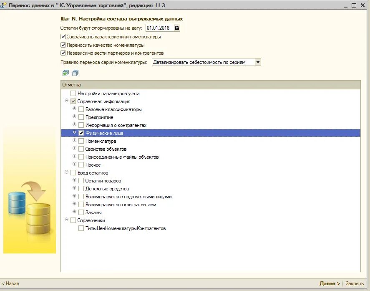Check Прочее checkbox

coord(81,165)
